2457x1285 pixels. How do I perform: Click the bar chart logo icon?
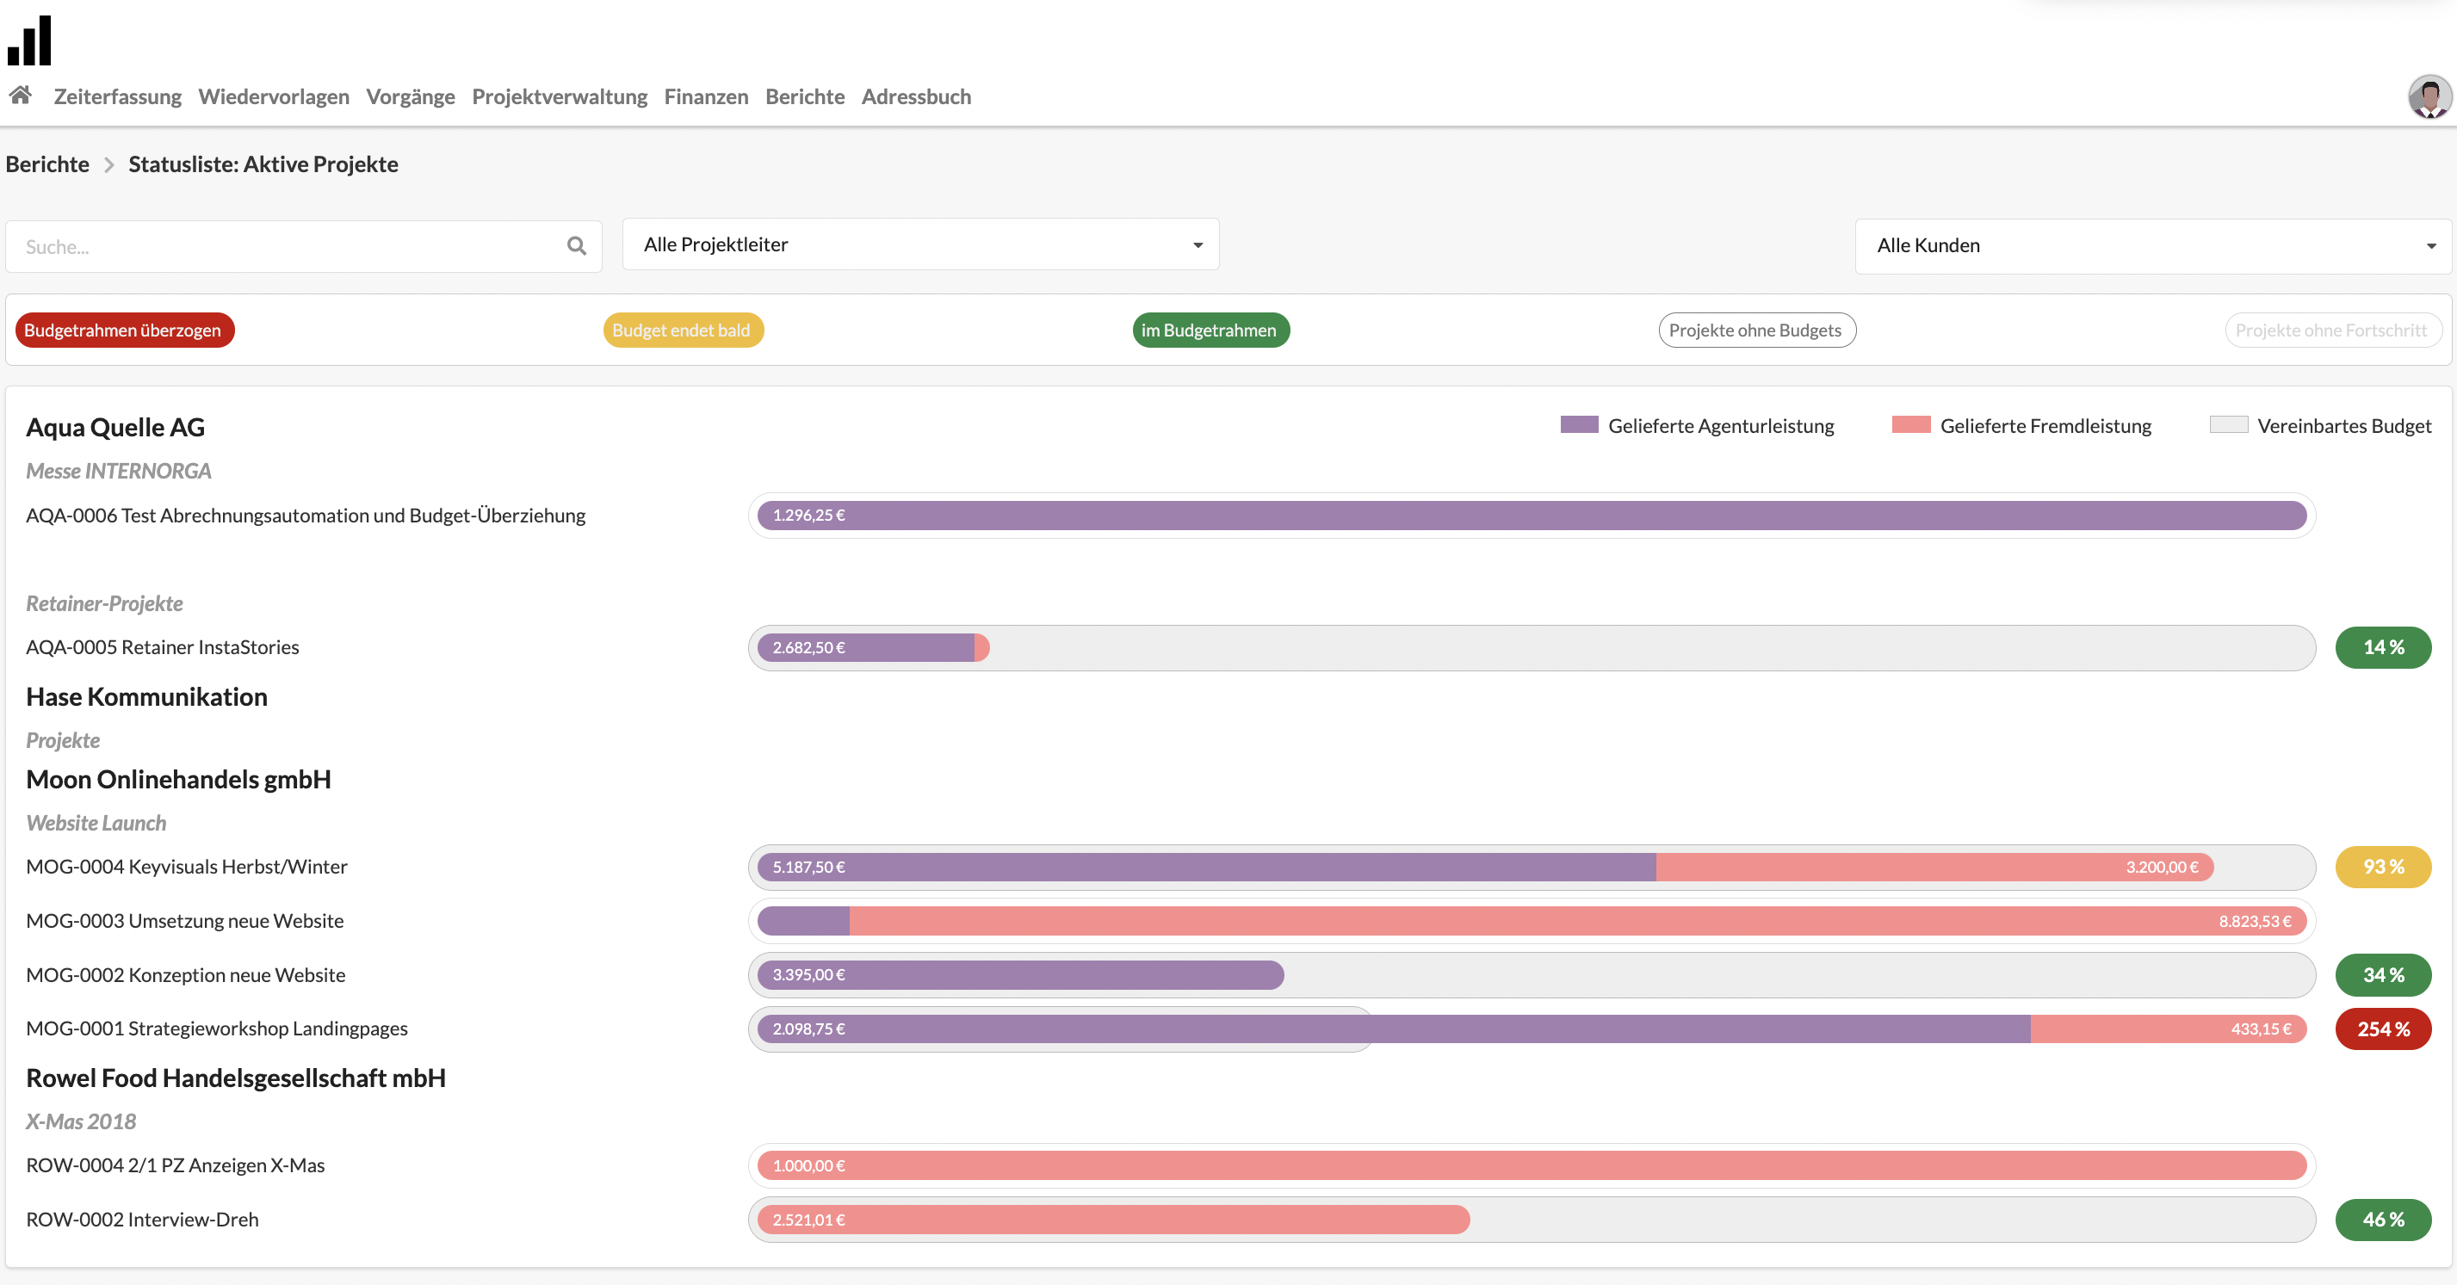click(29, 41)
